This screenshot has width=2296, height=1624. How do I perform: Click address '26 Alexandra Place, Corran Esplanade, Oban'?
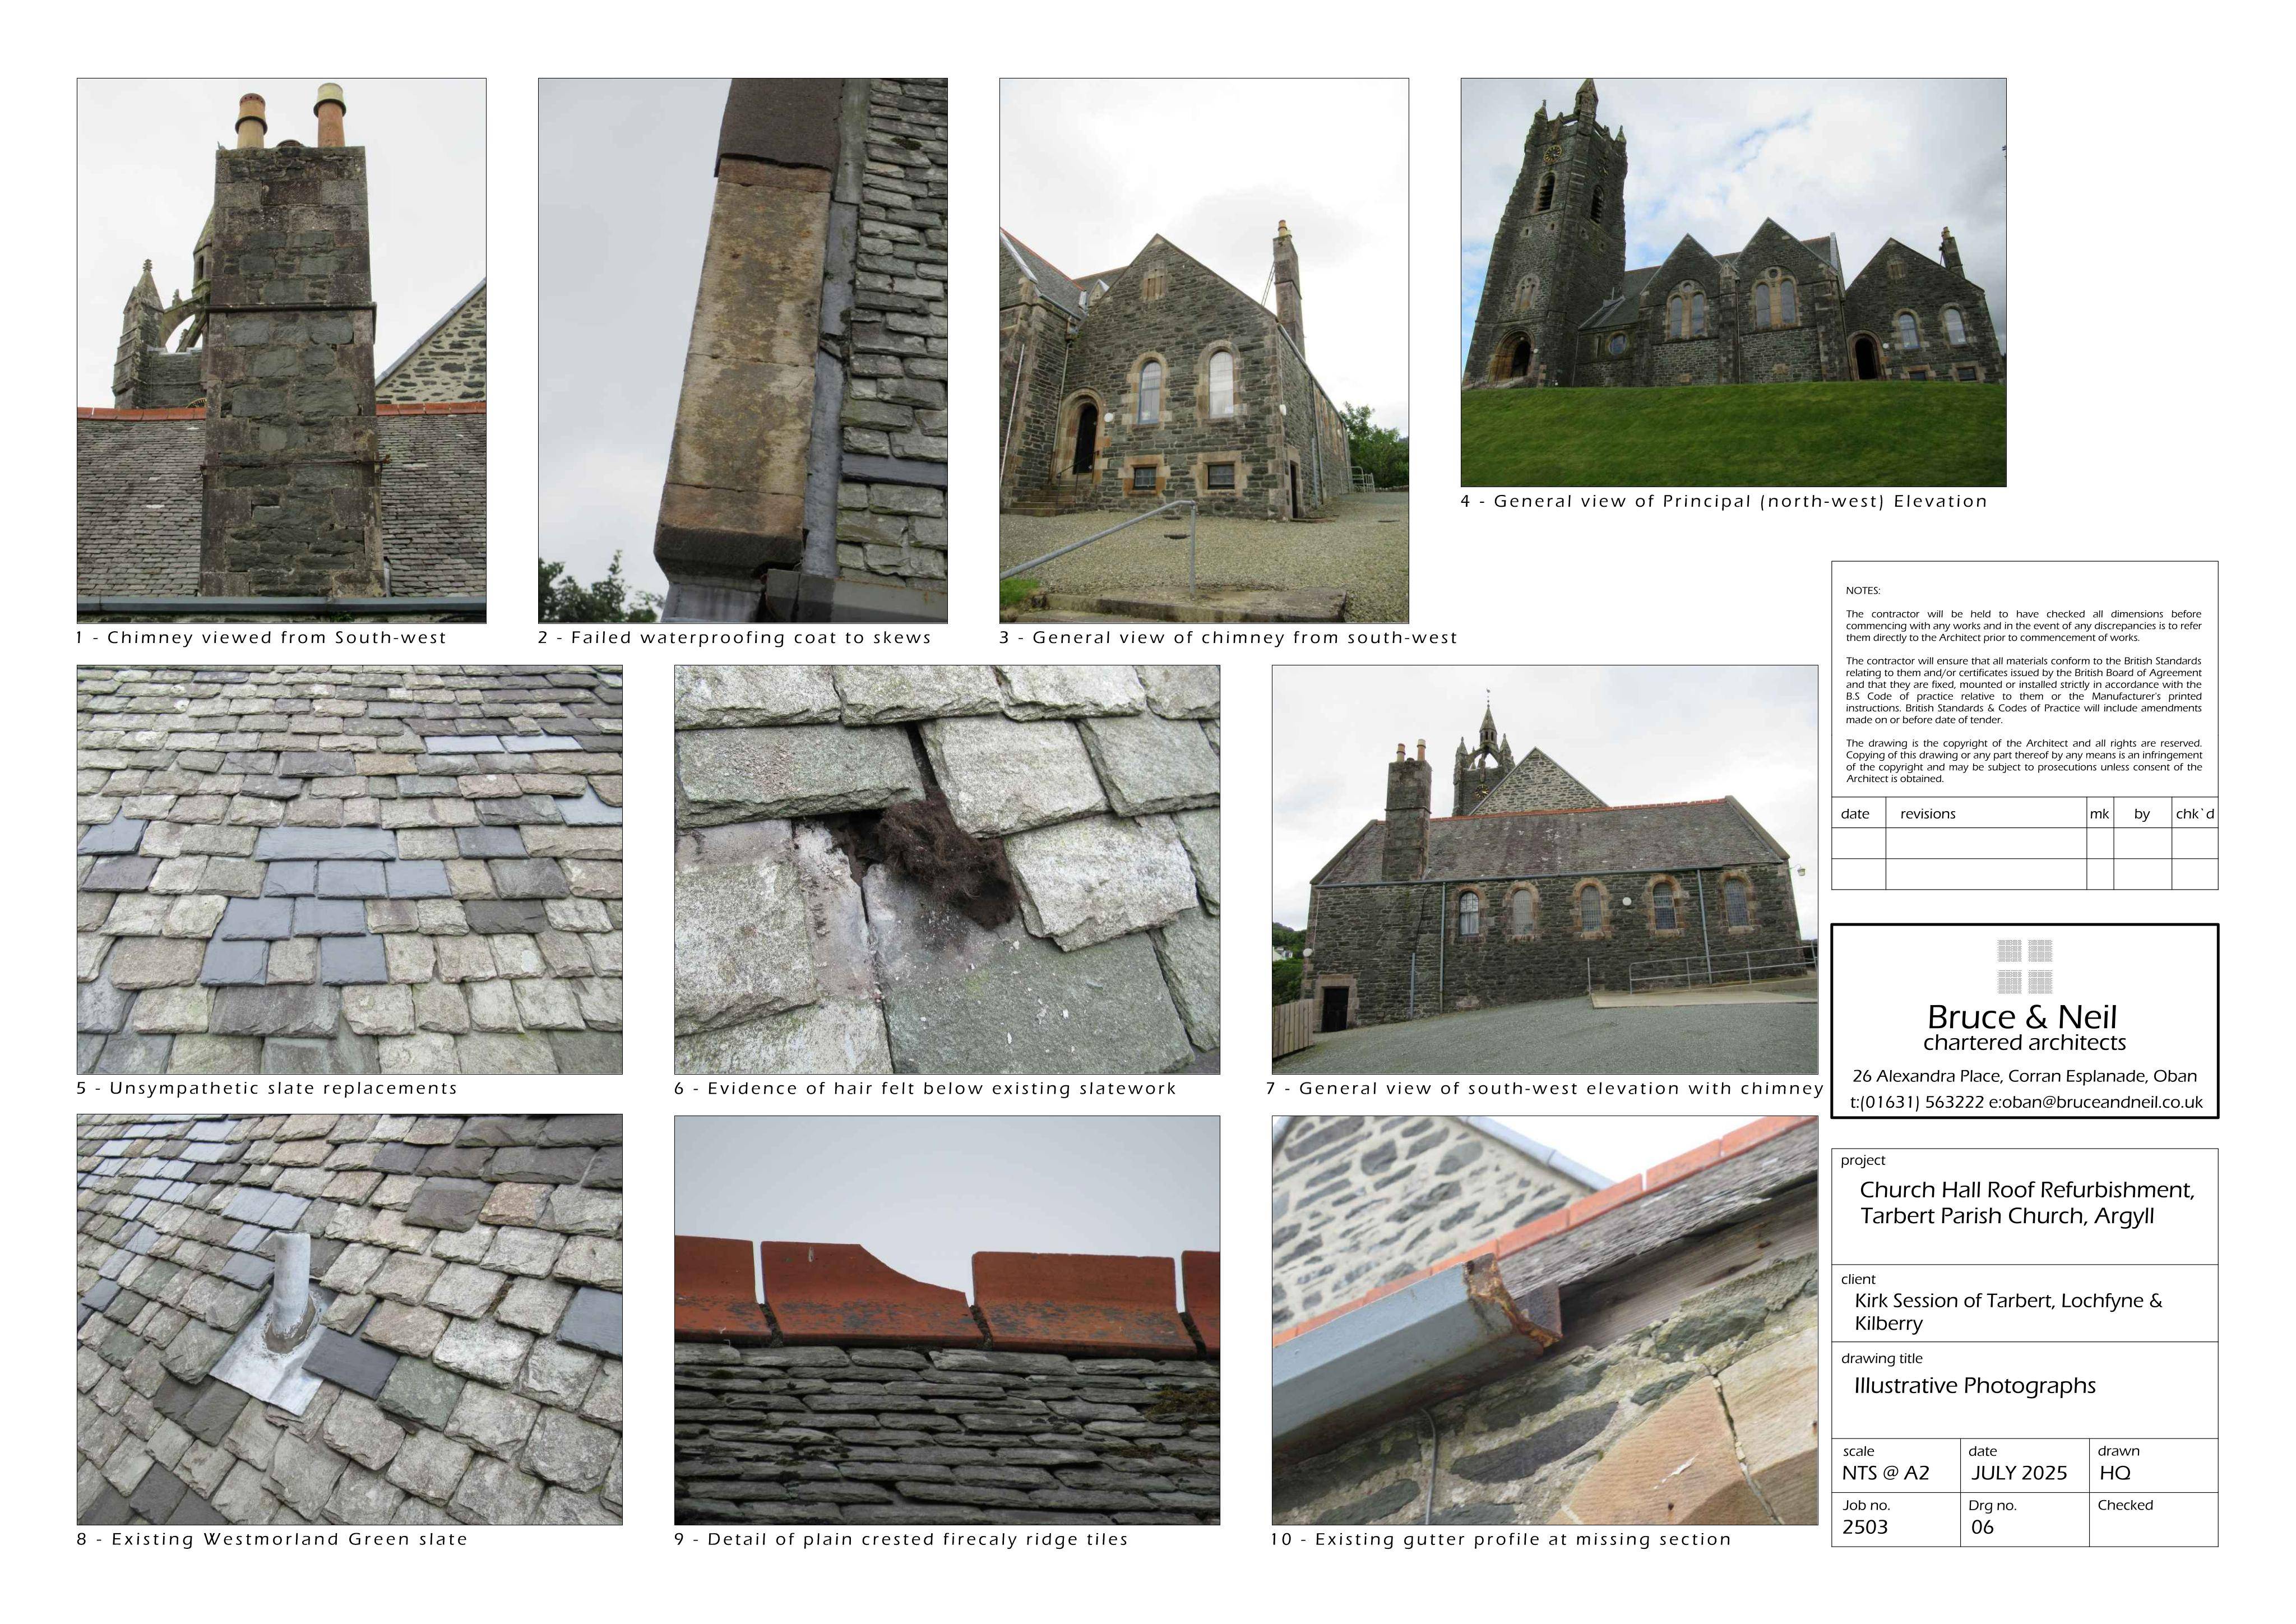tap(2025, 1076)
